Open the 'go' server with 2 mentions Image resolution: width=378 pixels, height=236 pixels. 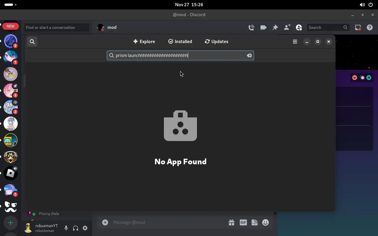pos(11,107)
